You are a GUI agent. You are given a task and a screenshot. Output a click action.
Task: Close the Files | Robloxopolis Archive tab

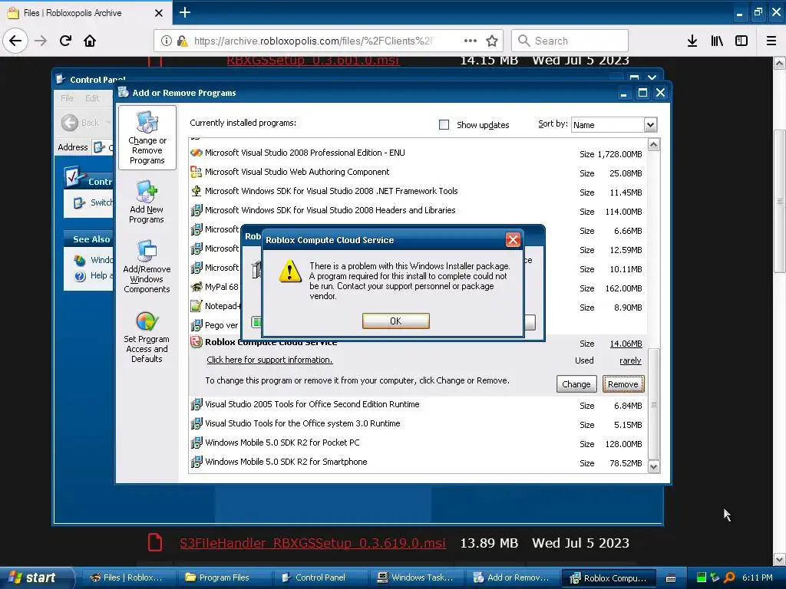click(x=158, y=13)
